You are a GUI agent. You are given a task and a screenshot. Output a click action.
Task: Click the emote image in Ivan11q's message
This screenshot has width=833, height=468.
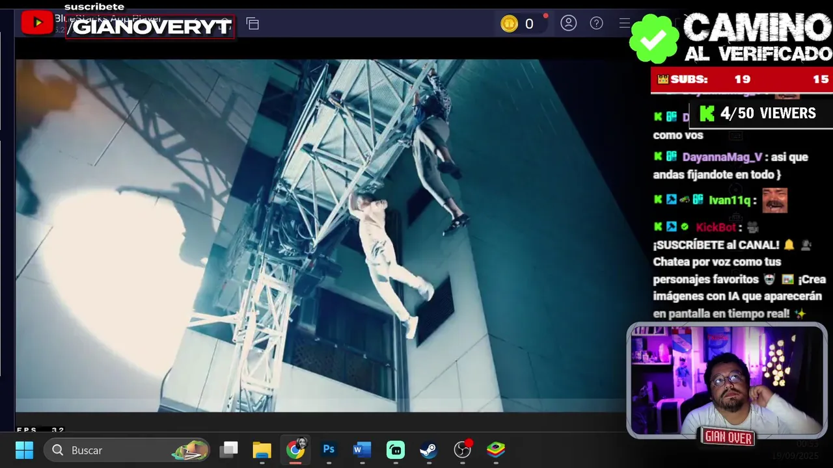[x=774, y=200]
